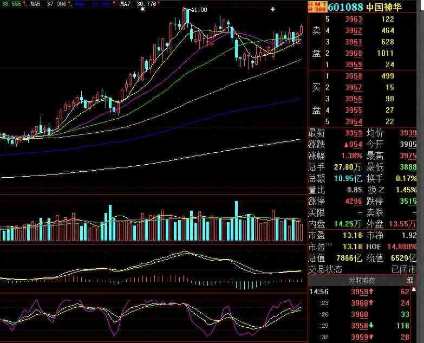The width and height of the screenshot is (424, 343).
Task: Click the white star marker above the chart
Action: coord(143,10)
